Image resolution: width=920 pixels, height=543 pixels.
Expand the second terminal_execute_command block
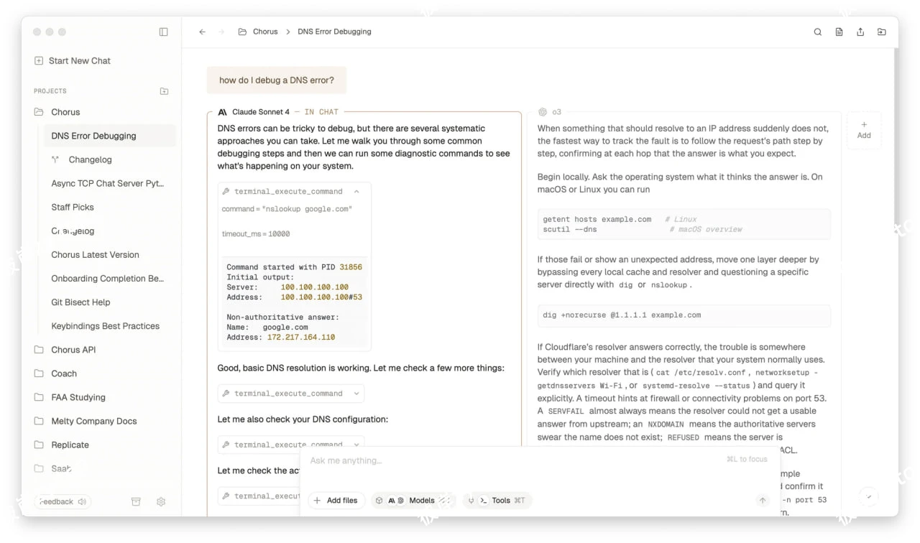(358, 393)
